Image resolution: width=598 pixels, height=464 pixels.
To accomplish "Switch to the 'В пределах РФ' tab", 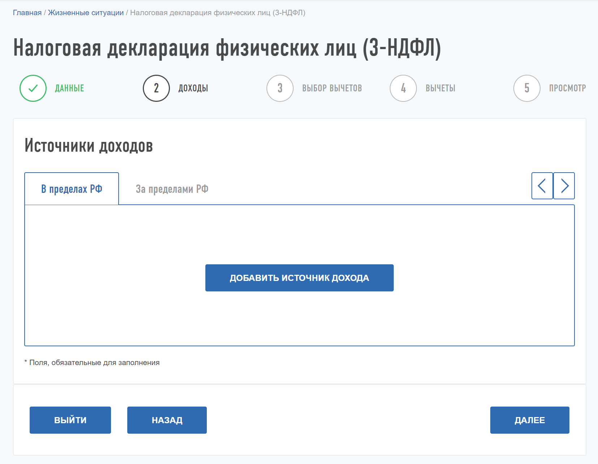I will click(72, 189).
